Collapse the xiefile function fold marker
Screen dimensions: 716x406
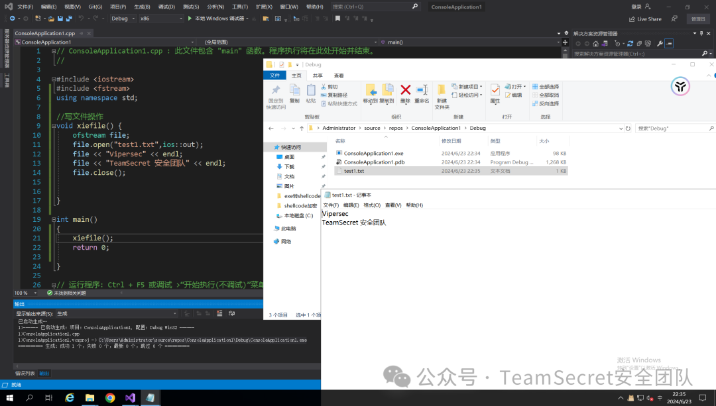(54, 126)
